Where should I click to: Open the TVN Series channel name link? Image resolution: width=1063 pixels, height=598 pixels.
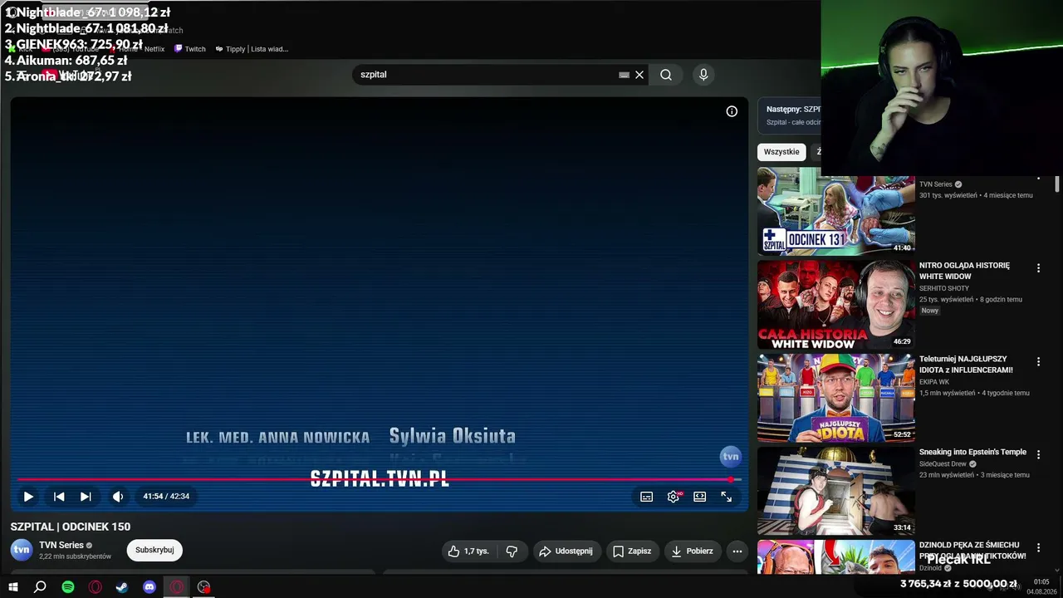pos(61,545)
